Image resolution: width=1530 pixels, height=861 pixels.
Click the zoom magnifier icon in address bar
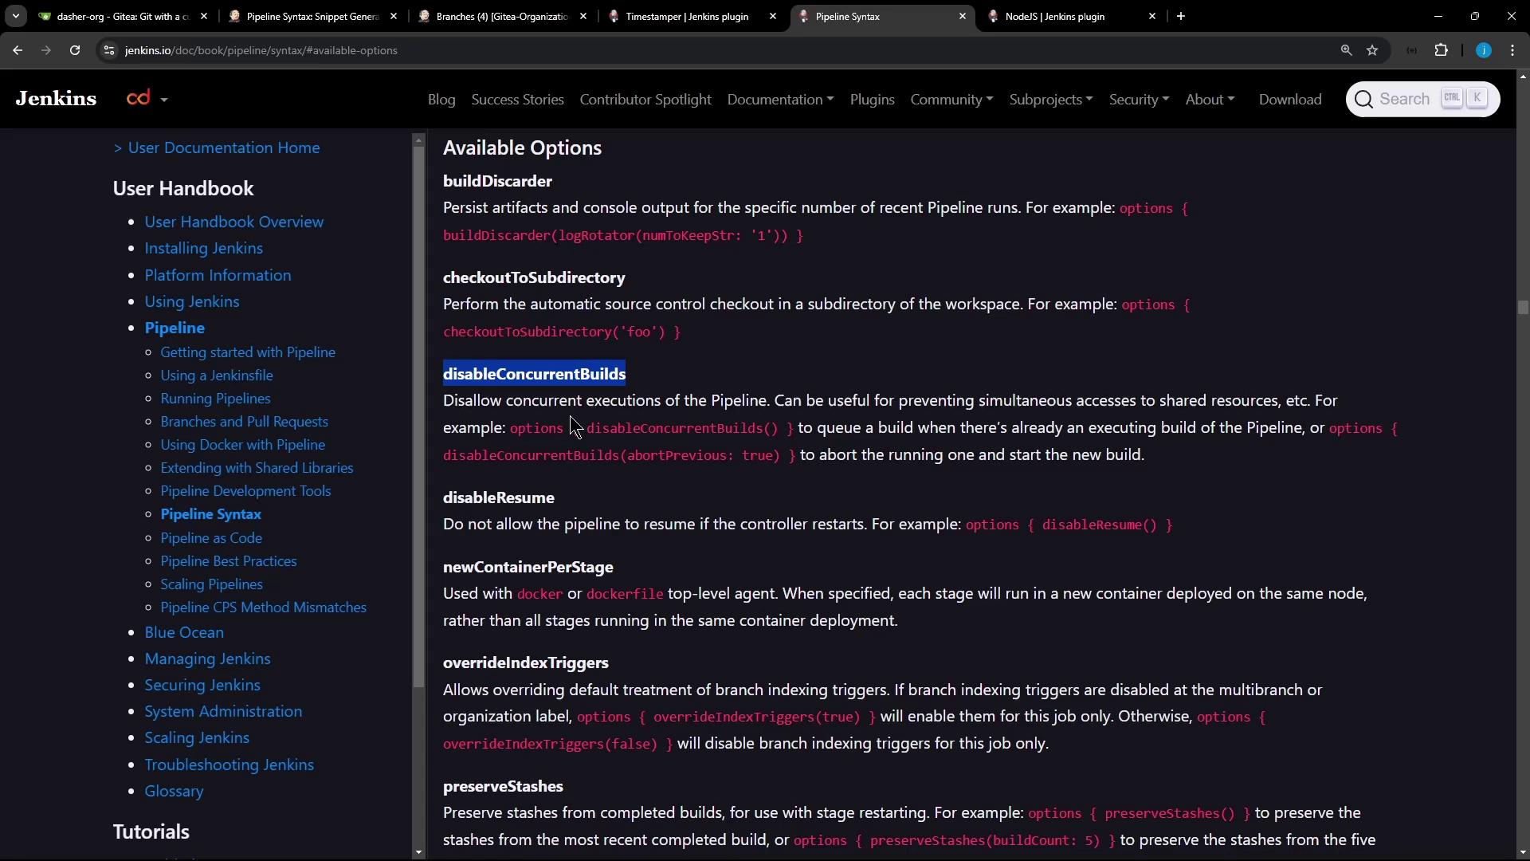tap(1346, 50)
